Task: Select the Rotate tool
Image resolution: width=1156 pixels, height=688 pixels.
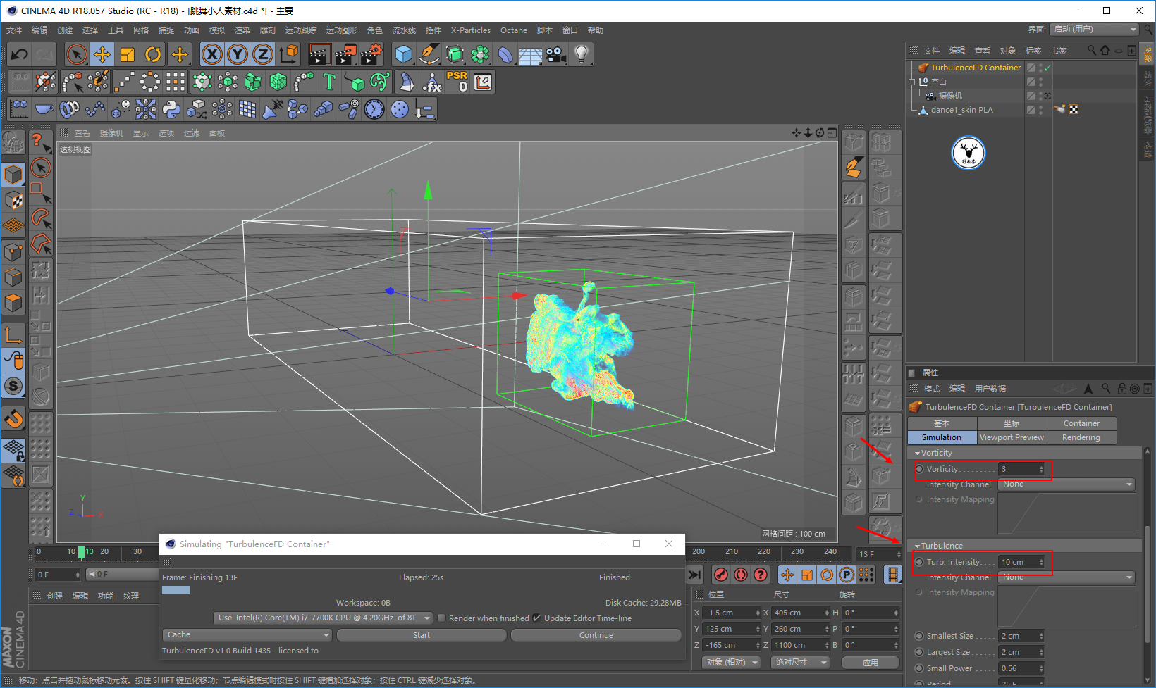Action: pos(153,54)
